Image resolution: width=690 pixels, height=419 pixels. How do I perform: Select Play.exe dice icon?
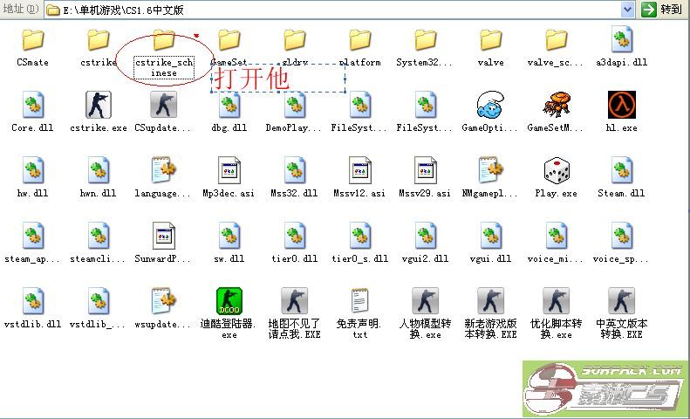point(557,171)
